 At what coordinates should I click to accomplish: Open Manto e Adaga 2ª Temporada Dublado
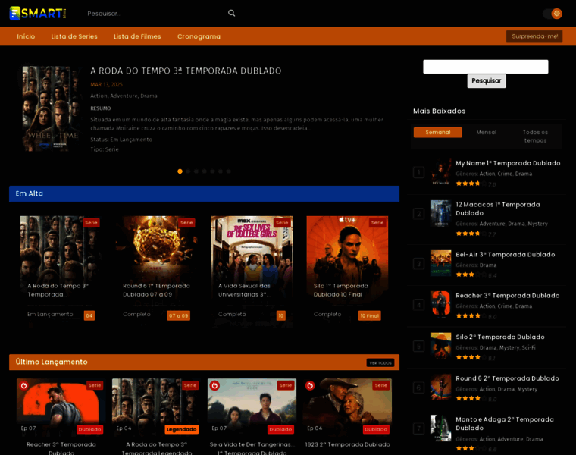coord(504,424)
